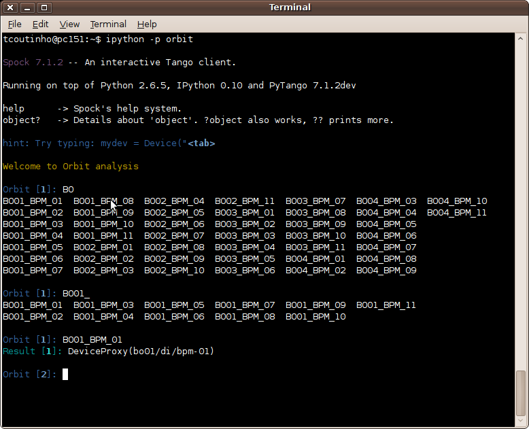Click the B003_BPM_07 entry in the listing
The width and height of the screenshot is (529, 429).
click(315, 201)
